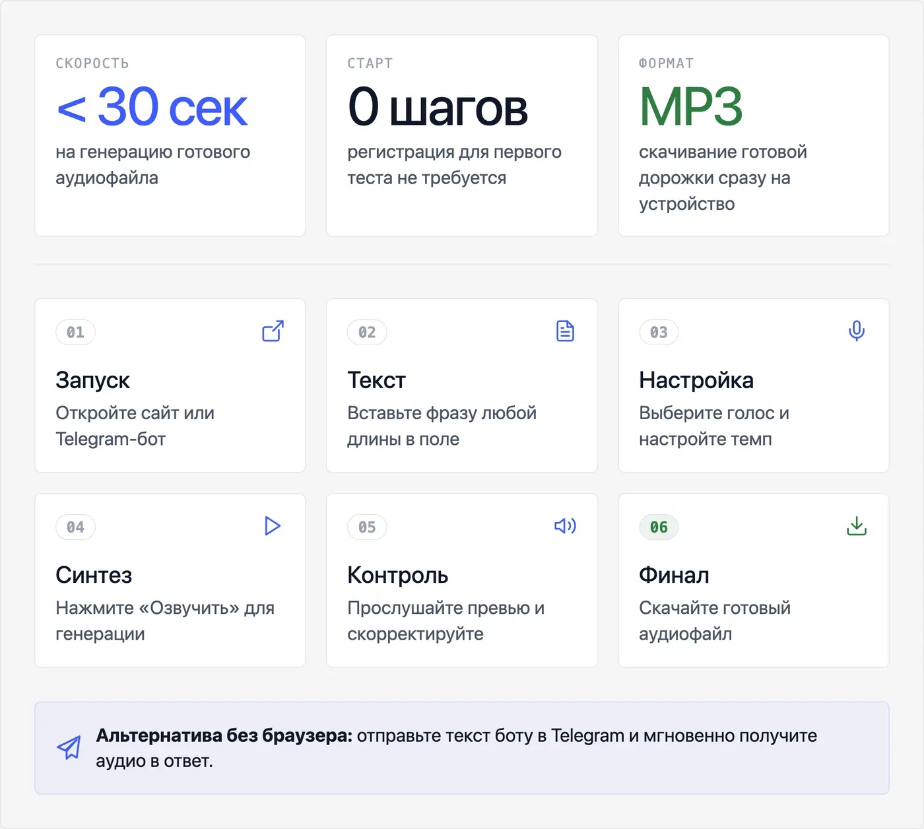Click "регистрация для первого теста не требуется" caption
This screenshot has width=924, height=829.
tap(455, 164)
